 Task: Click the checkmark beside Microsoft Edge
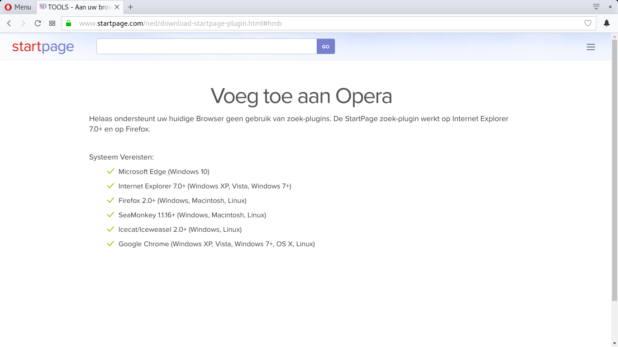tap(110, 171)
